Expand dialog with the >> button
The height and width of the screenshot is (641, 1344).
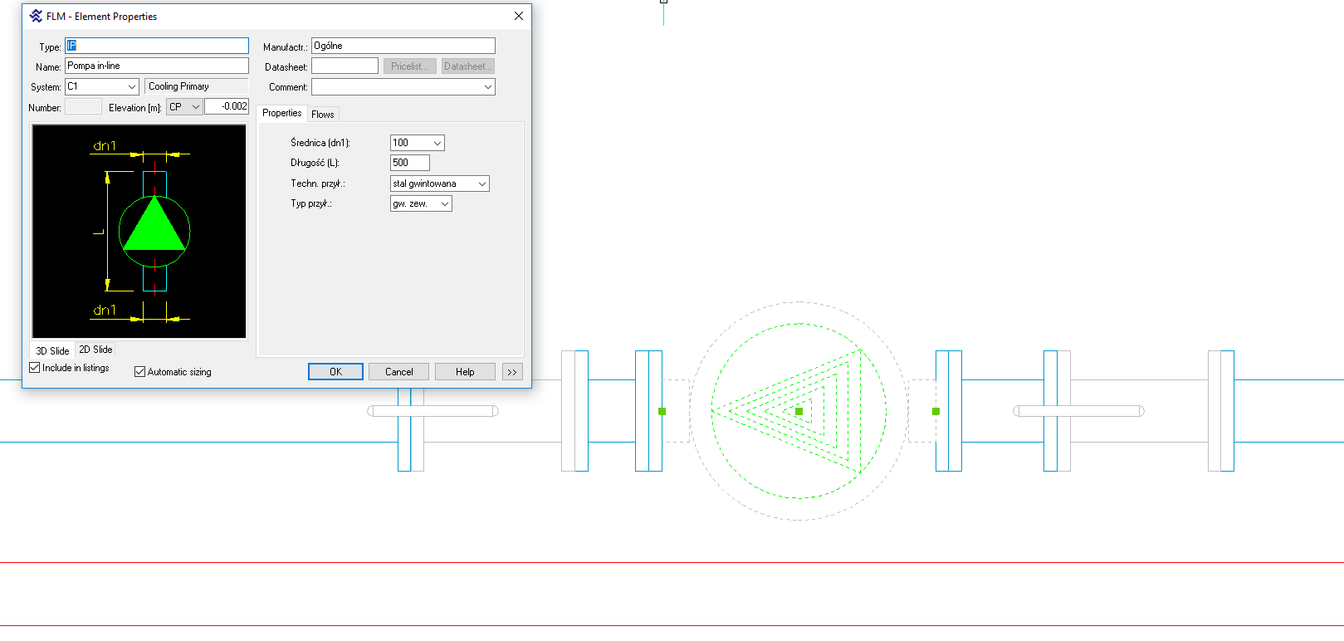tap(512, 372)
